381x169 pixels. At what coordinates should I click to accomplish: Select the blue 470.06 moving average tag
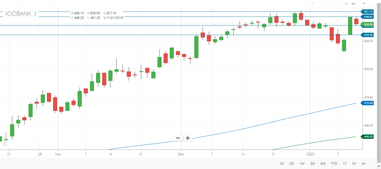pos(368,103)
